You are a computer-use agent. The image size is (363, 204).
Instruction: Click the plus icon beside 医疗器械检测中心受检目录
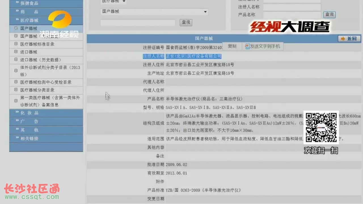click(16, 82)
